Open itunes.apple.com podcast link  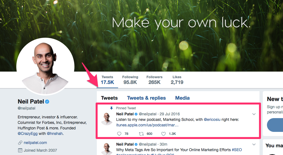[x=147, y=125]
